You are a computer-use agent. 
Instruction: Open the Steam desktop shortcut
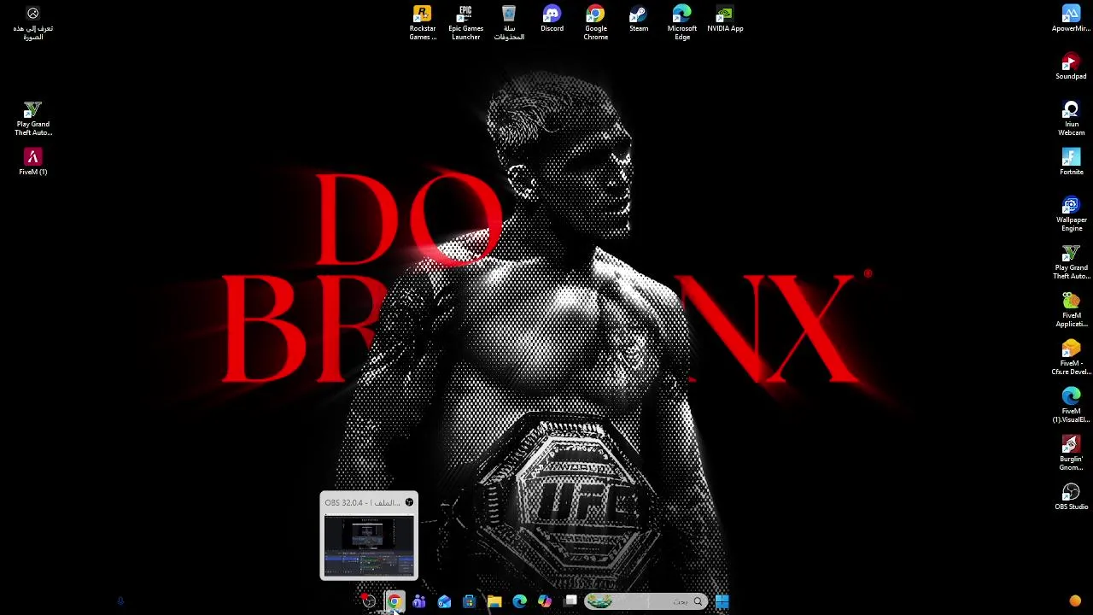(639, 19)
